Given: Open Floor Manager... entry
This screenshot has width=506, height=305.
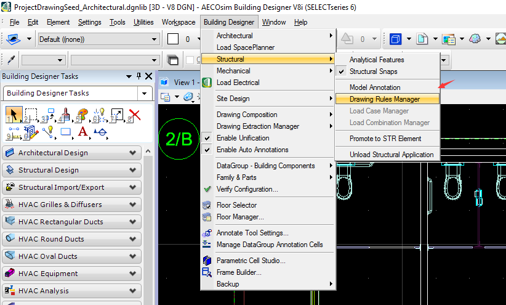Looking at the screenshot, I should click(x=268, y=217).
